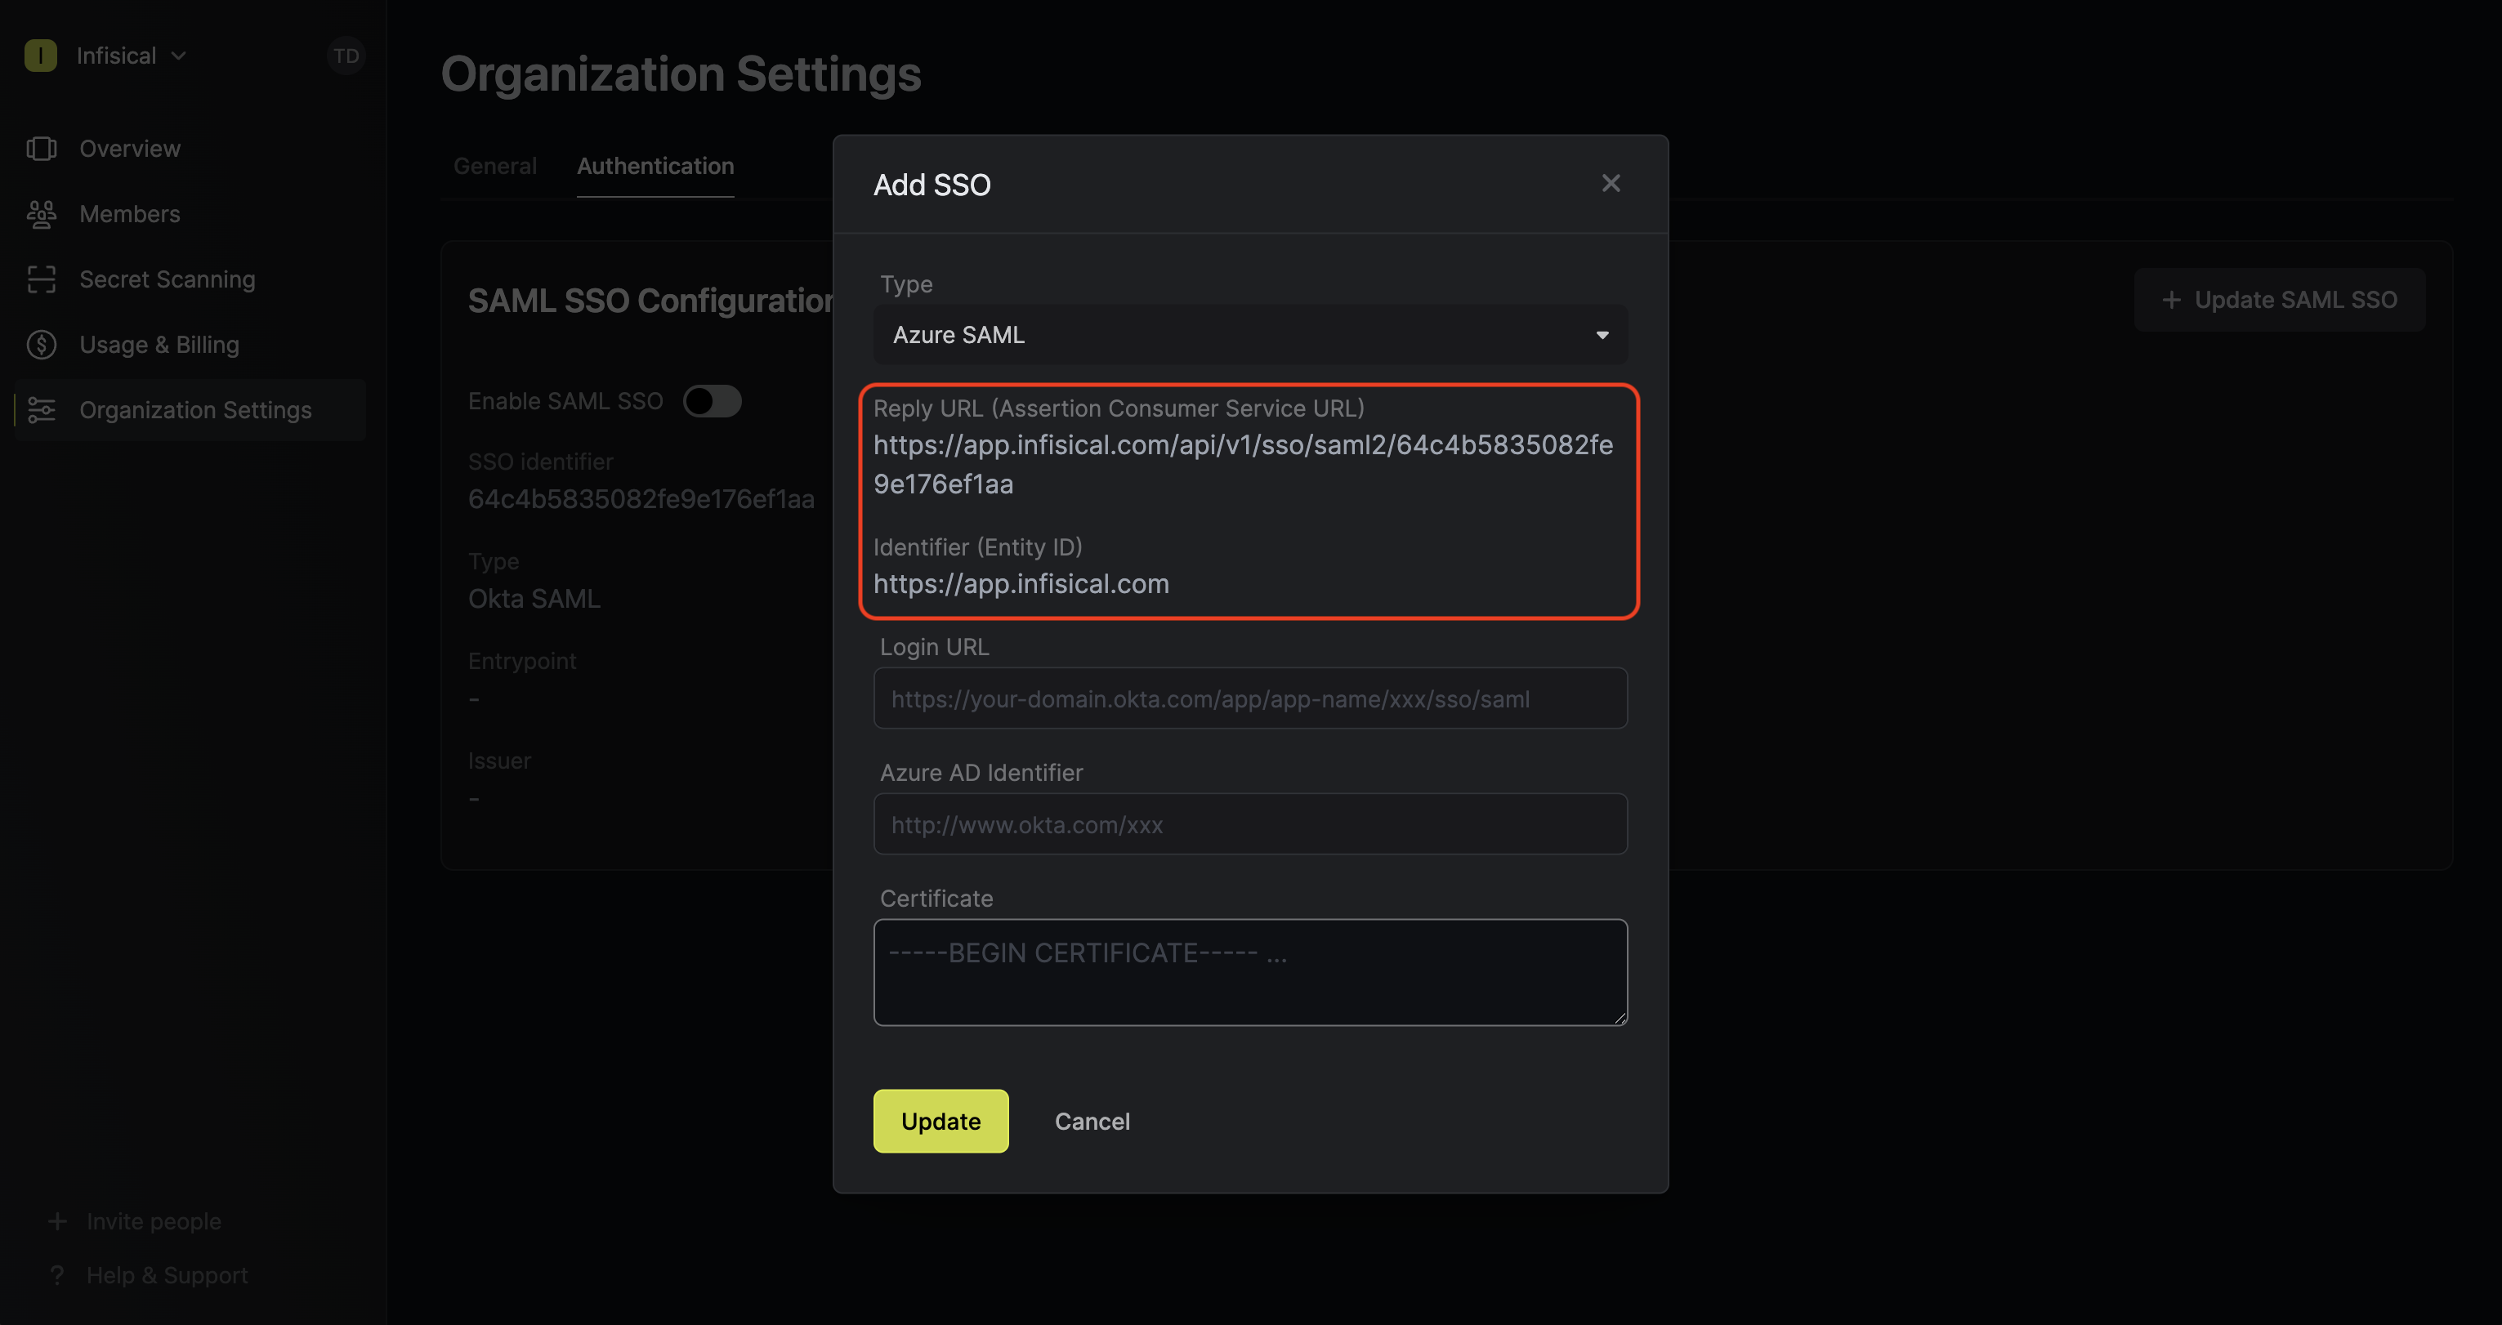Viewport: 2502px width, 1325px height.
Task: Click the Organization Settings page heading
Action: click(x=681, y=74)
